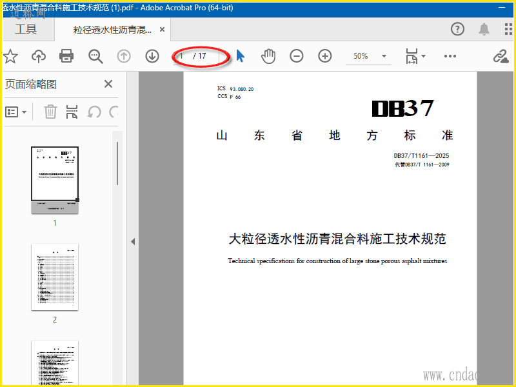Click the fit page width icon

pos(412,56)
